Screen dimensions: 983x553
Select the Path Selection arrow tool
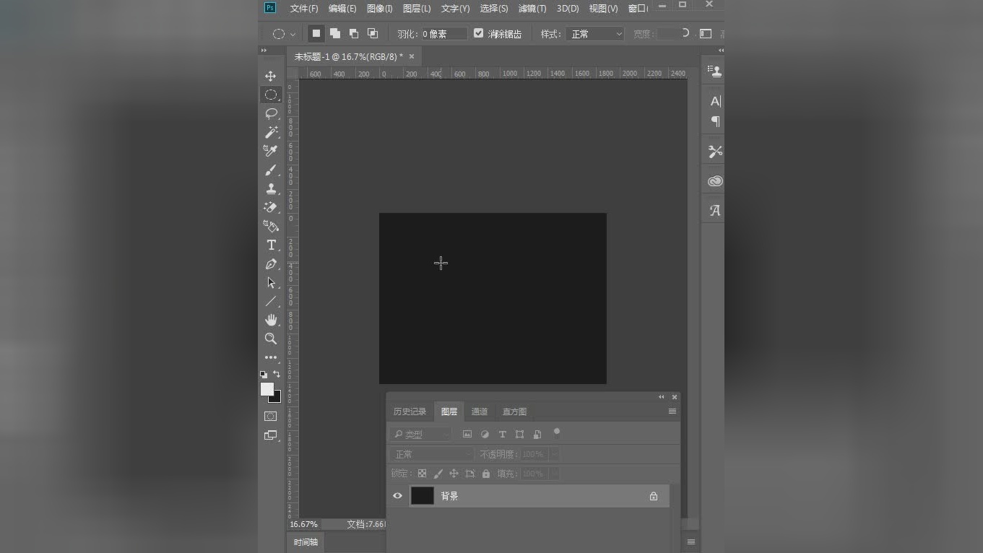pos(271,283)
